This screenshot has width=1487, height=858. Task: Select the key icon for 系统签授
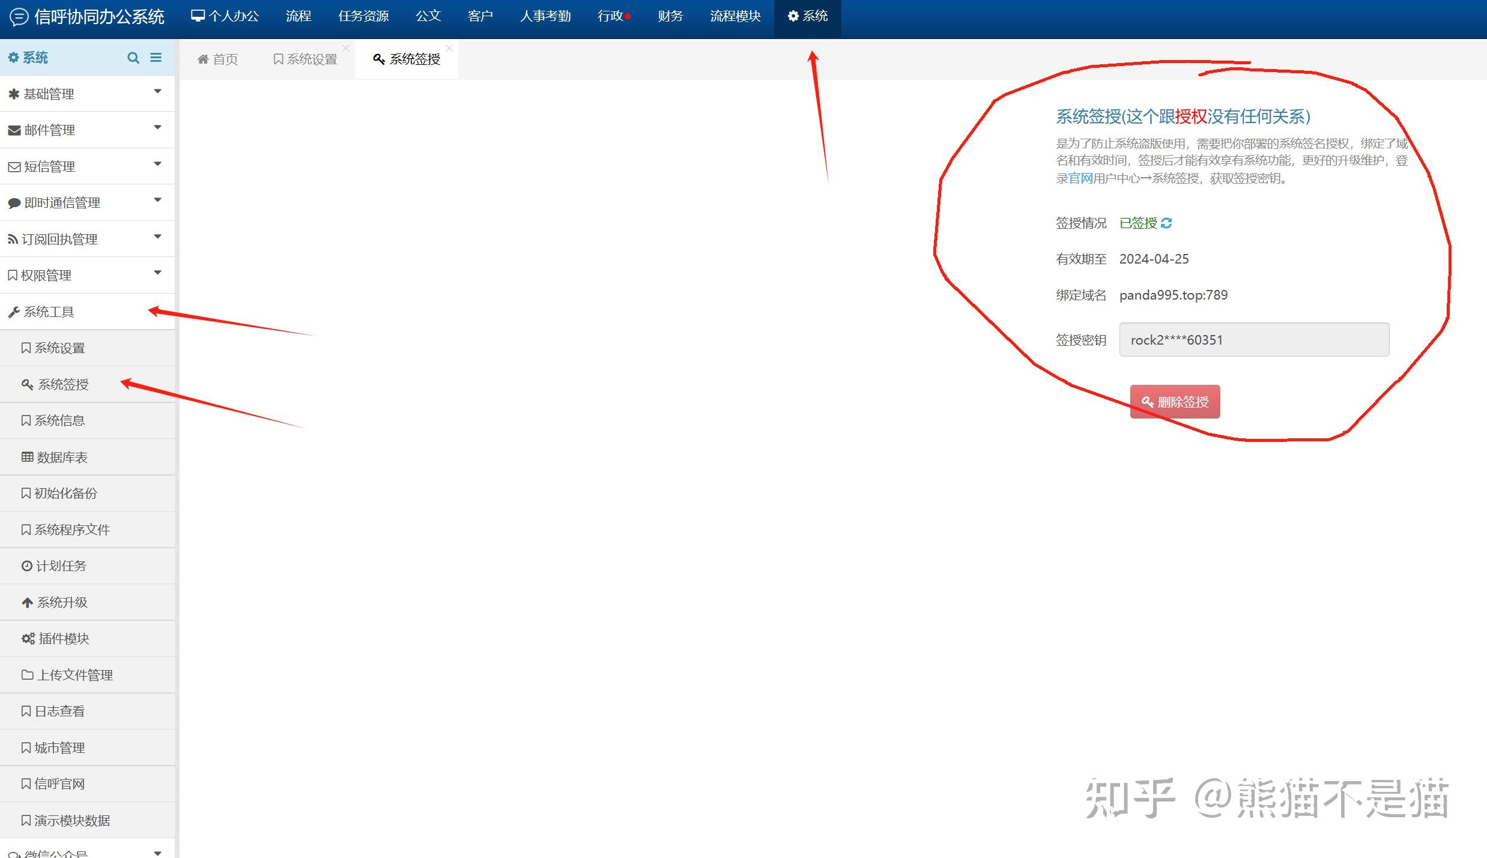tap(27, 384)
